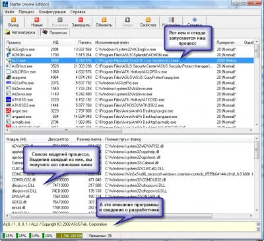Click the Завершить (Terminate) toolbar icon
264x241 pixels.
click(x=81, y=20)
